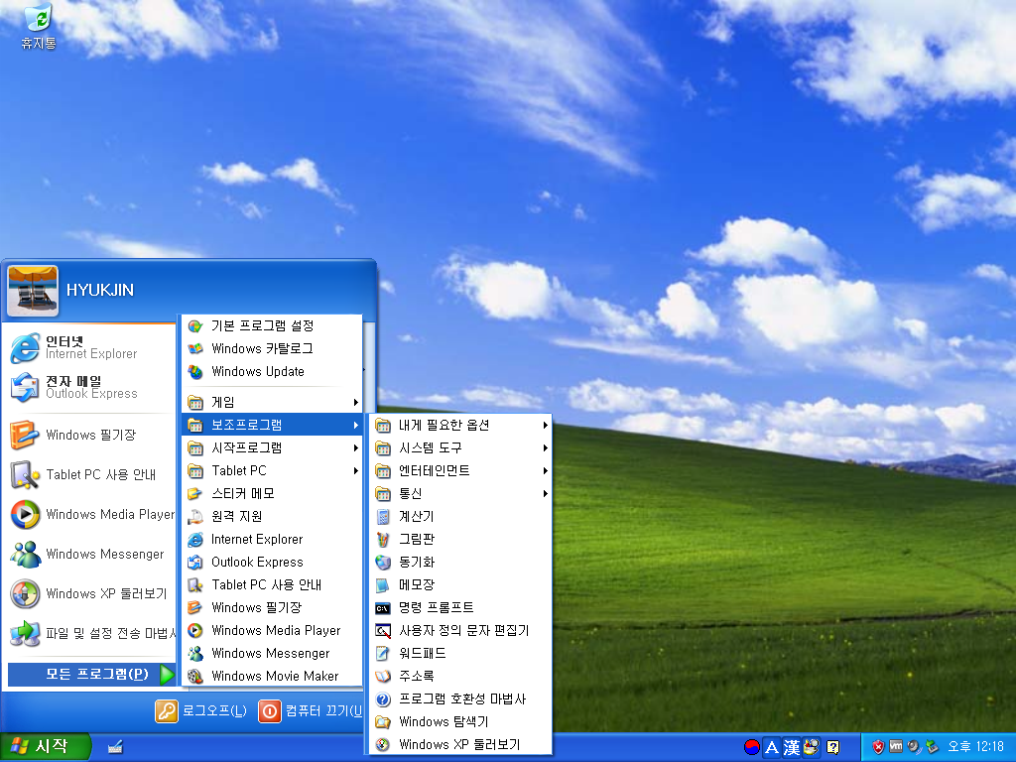Viewport: 1016px width, 762px height.
Task: Expand 내게 필요한 옵션 submenu
Action: (x=460, y=425)
